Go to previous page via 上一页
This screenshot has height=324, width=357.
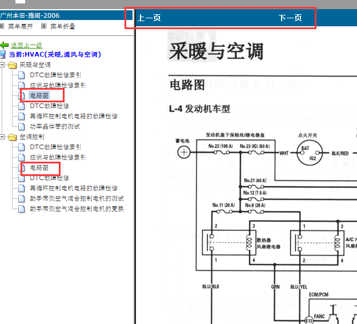[149, 18]
